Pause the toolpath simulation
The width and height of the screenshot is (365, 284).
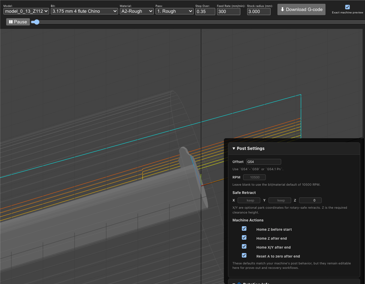pyautogui.click(x=18, y=22)
